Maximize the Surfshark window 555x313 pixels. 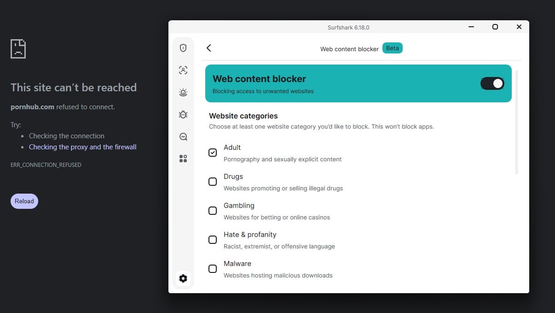tap(495, 27)
